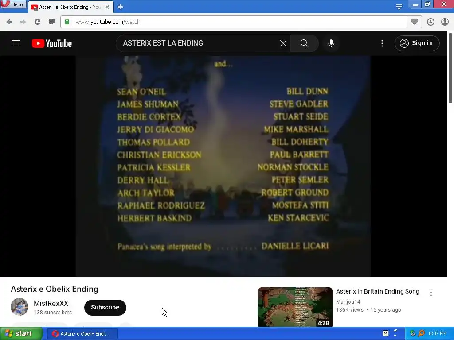Viewport: 454px width, 340px height.
Task: Open options for Asterix in Britain video
Action: coord(431,293)
